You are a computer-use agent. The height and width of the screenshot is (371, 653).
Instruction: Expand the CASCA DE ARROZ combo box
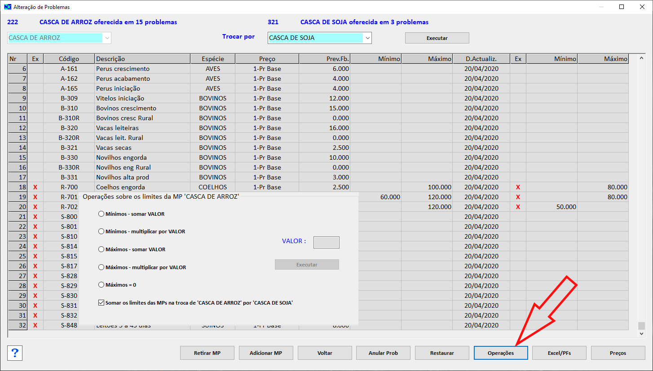tap(107, 38)
